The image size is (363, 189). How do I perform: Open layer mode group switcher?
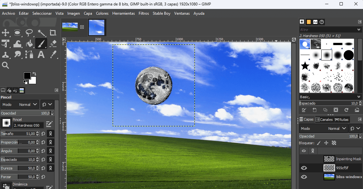tap(355, 129)
